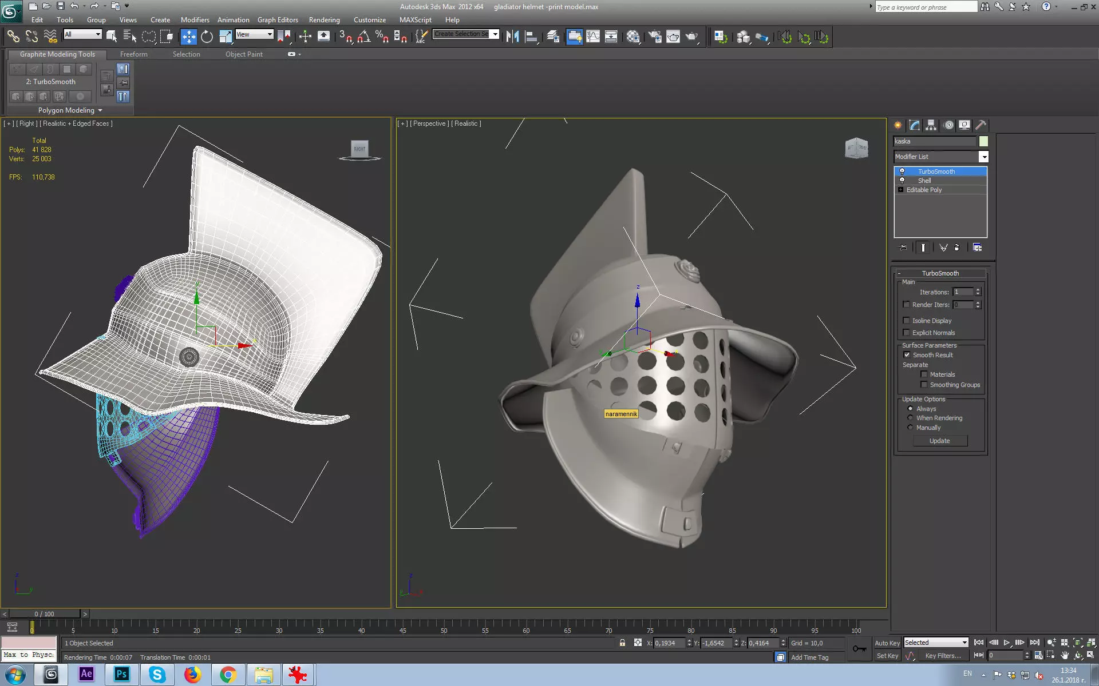This screenshot has width=1099, height=686.
Task: Open the MAXScript menu
Action: pos(416,20)
